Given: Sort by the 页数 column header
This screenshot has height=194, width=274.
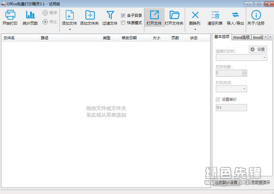Looking at the screenshot, I should [x=178, y=38].
